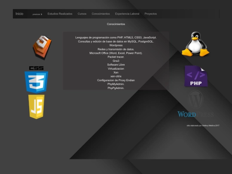Click 'Configuracion de Proxy Endian' line
232x174 pixels.
[116, 80]
